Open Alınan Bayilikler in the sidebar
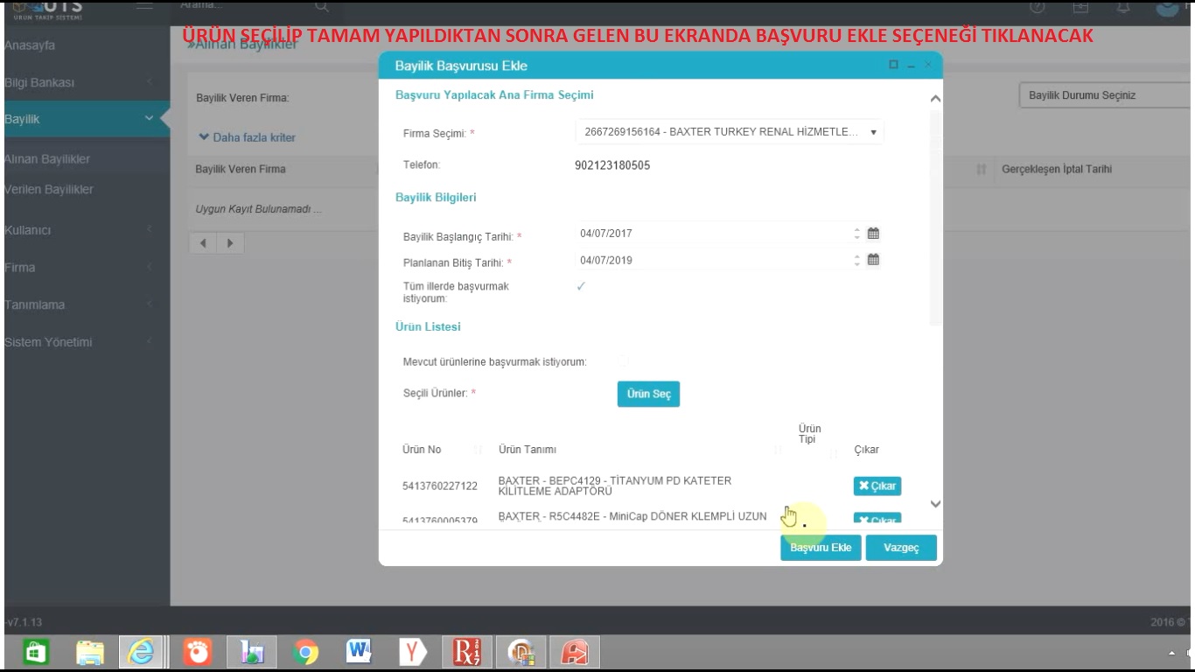Screen dimensions: 1195x672 point(47,159)
